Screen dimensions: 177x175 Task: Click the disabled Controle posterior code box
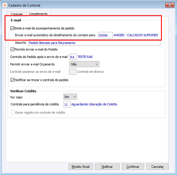coord(73,72)
